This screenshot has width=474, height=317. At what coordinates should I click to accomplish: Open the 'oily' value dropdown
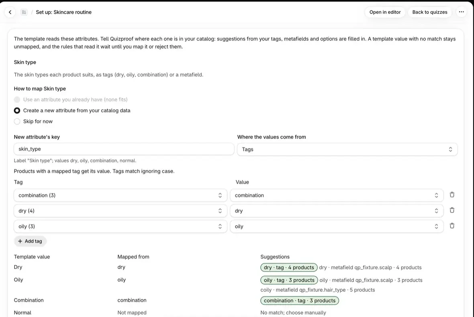pyautogui.click(x=337, y=226)
